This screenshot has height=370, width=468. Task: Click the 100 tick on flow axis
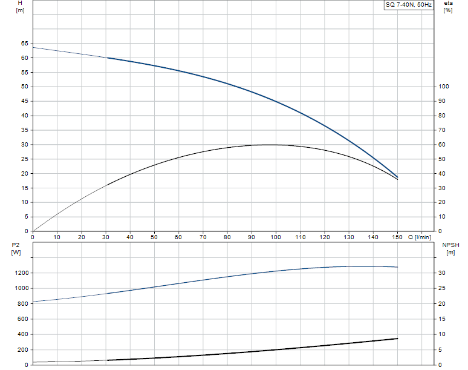pos(276,237)
